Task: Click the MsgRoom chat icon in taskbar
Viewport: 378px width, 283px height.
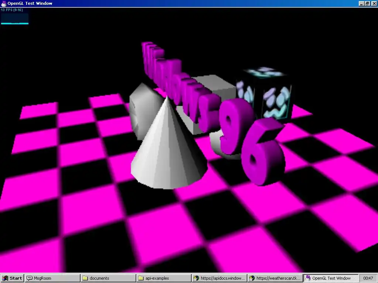Action: tap(30, 278)
